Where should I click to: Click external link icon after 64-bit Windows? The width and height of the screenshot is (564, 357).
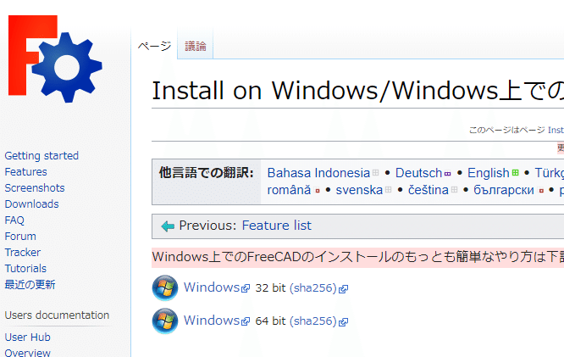pos(246,322)
